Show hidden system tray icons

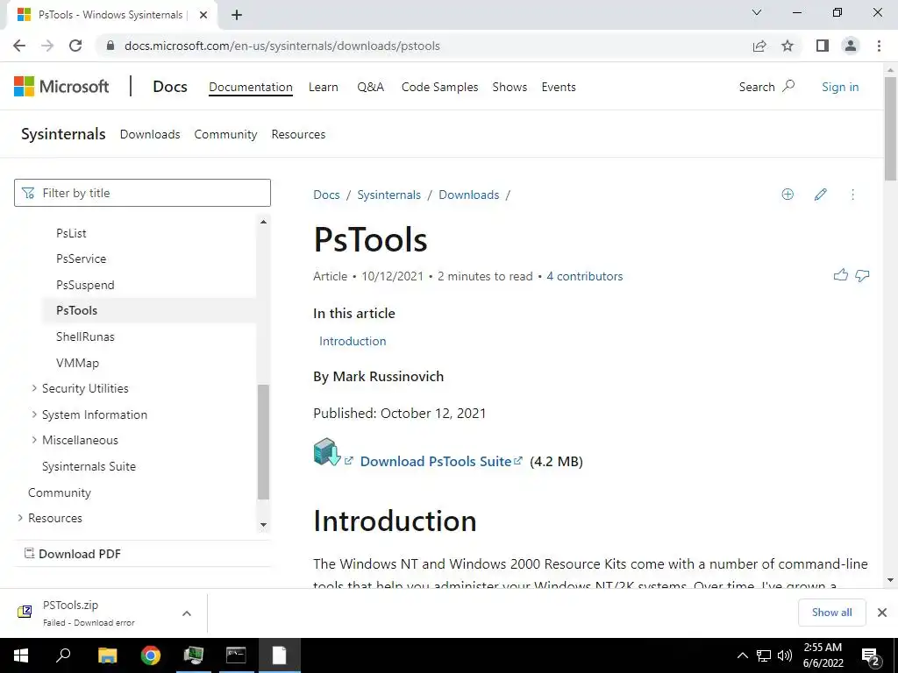[x=742, y=655]
